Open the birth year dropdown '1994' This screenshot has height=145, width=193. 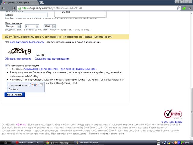tap(50, 27)
